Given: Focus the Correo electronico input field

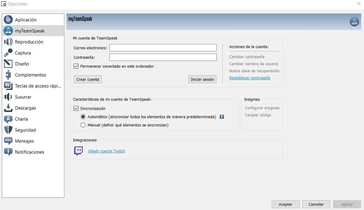Looking at the screenshot, I should click(x=163, y=48).
